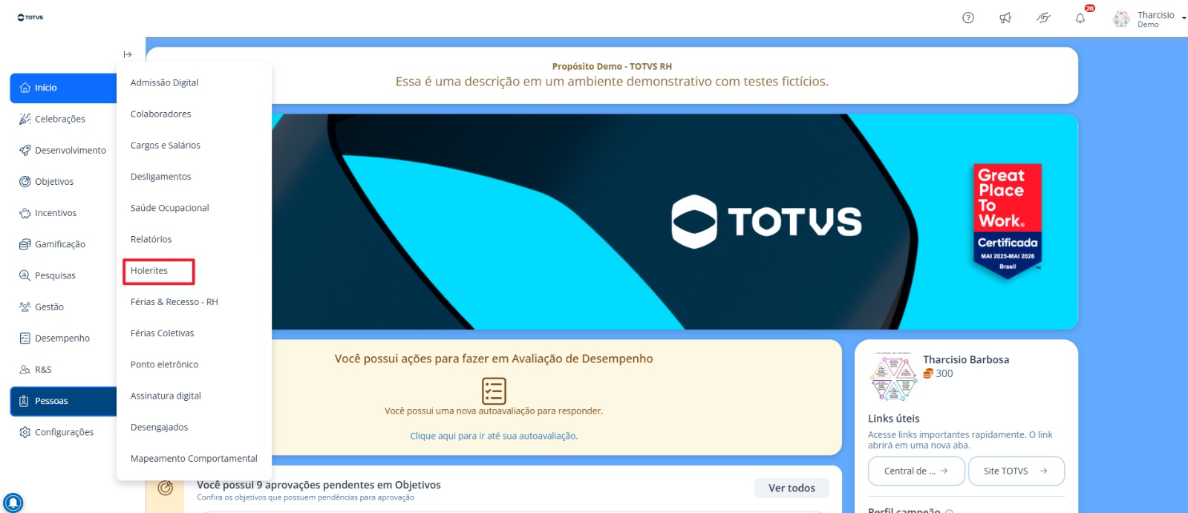Click the Tharcisio Barbosa name text

click(966, 359)
